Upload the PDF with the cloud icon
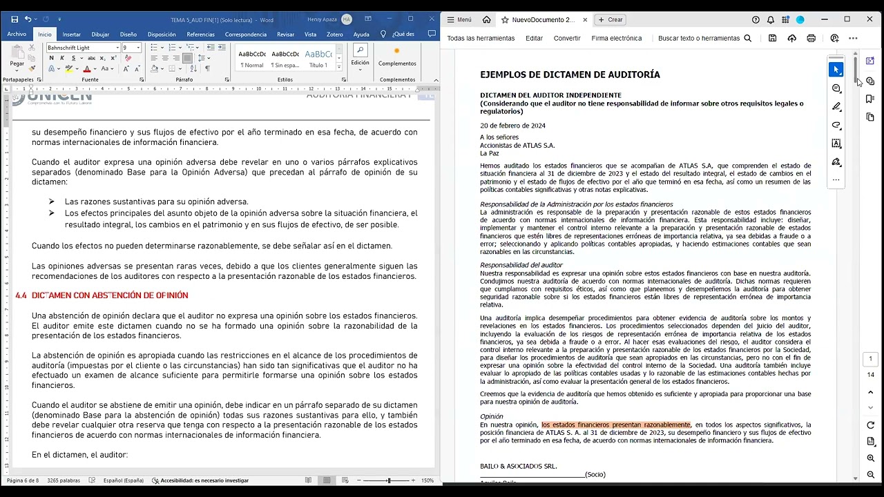 point(792,39)
